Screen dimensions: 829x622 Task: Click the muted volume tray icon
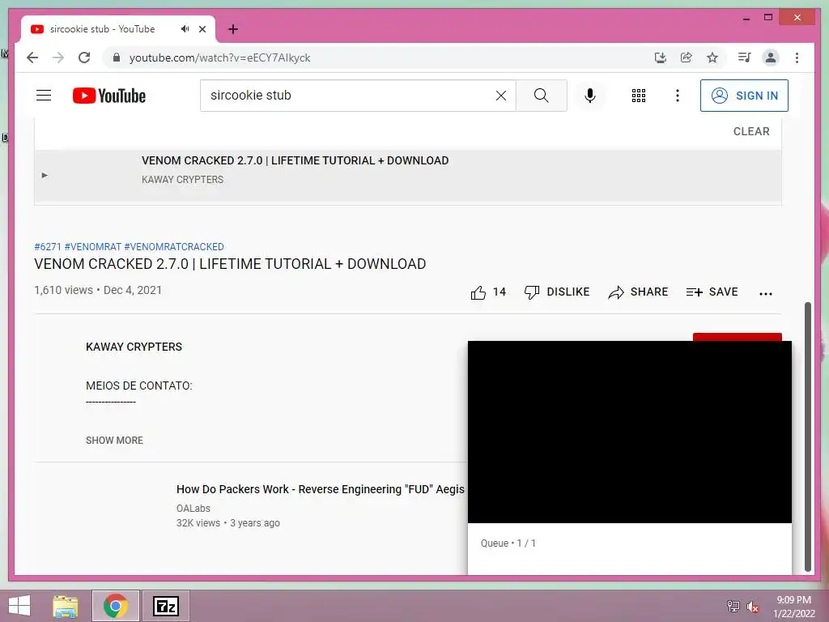pyautogui.click(x=752, y=607)
